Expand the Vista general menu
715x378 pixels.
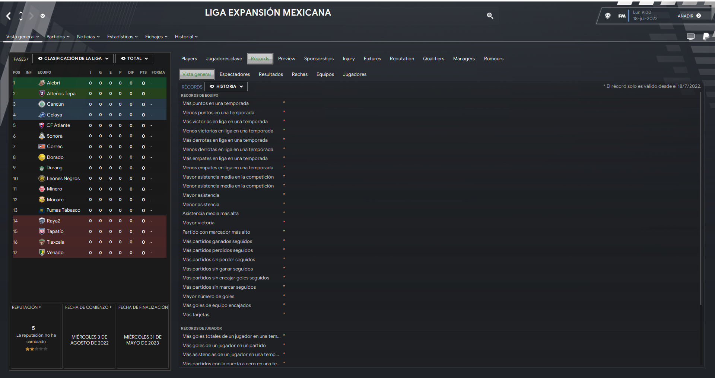click(23, 36)
